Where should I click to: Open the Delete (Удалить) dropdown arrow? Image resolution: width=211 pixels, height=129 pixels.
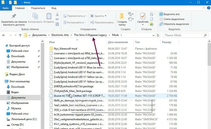[106, 16]
